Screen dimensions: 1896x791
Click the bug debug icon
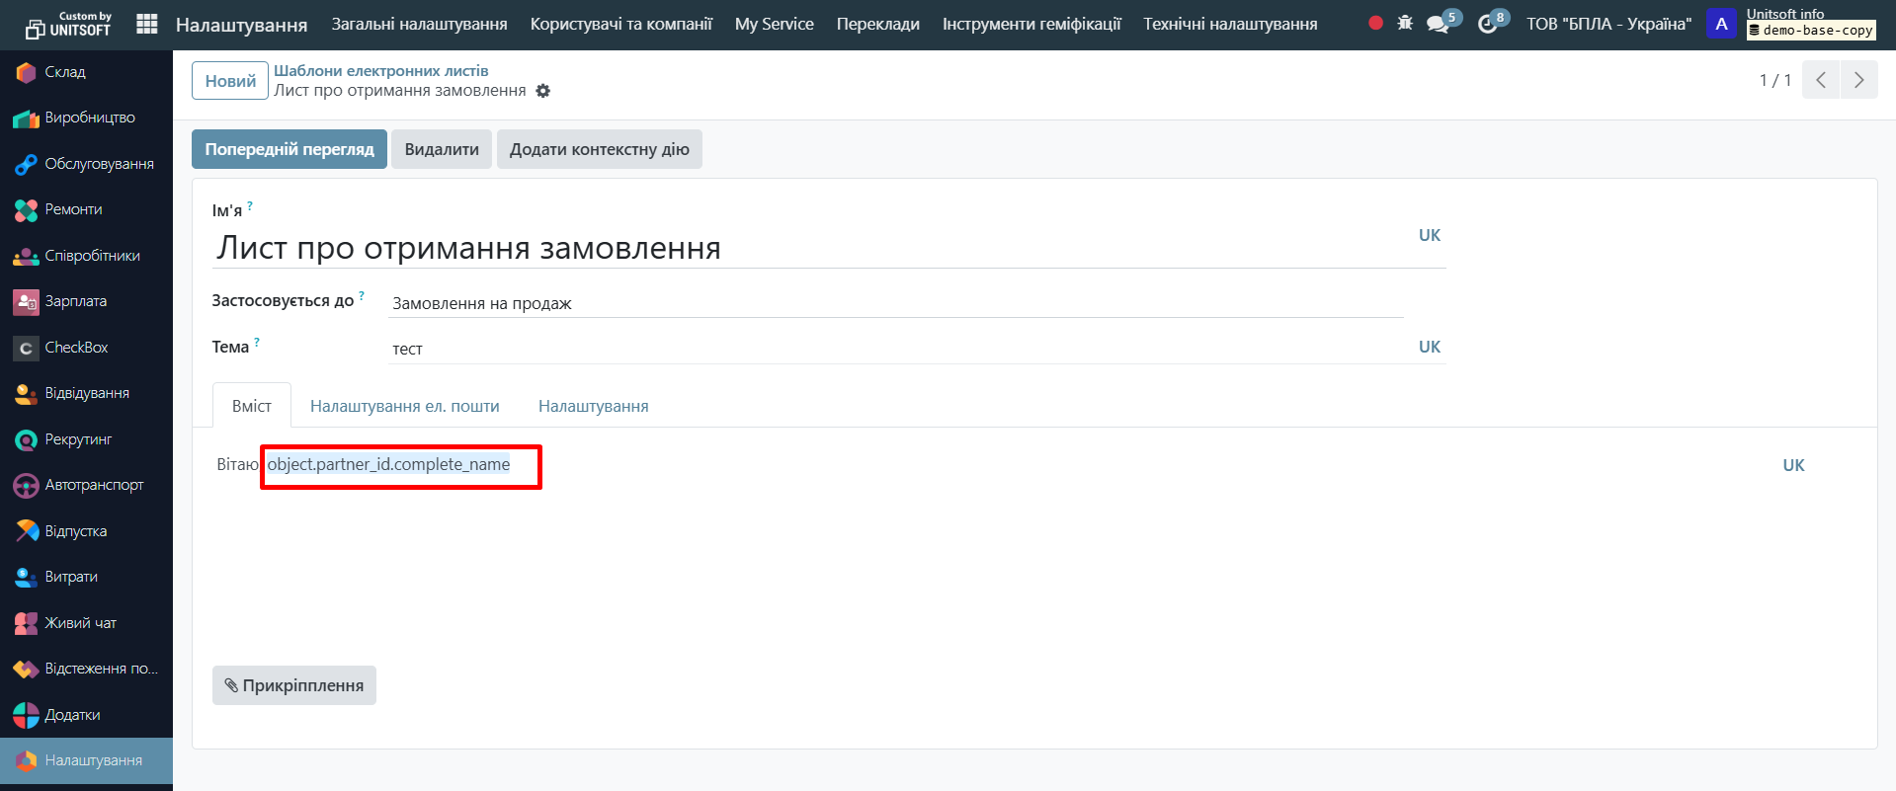tap(1405, 23)
